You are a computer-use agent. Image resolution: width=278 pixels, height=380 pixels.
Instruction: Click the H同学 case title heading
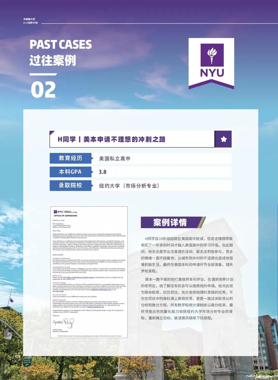pyautogui.click(x=111, y=139)
